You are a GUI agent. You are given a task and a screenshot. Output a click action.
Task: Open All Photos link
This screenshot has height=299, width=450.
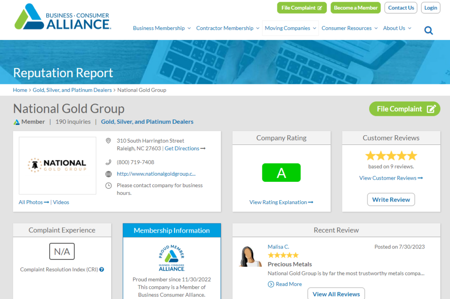pos(33,202)
